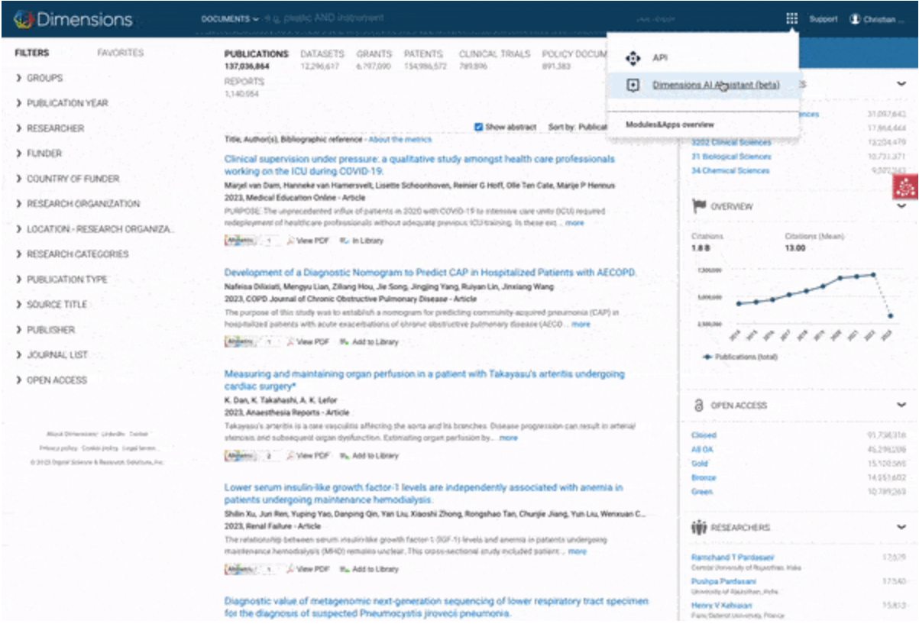This screenshot has height=624, width=919.
Task: Switch to the Datasets tab
Action: [x=322, y=53]
